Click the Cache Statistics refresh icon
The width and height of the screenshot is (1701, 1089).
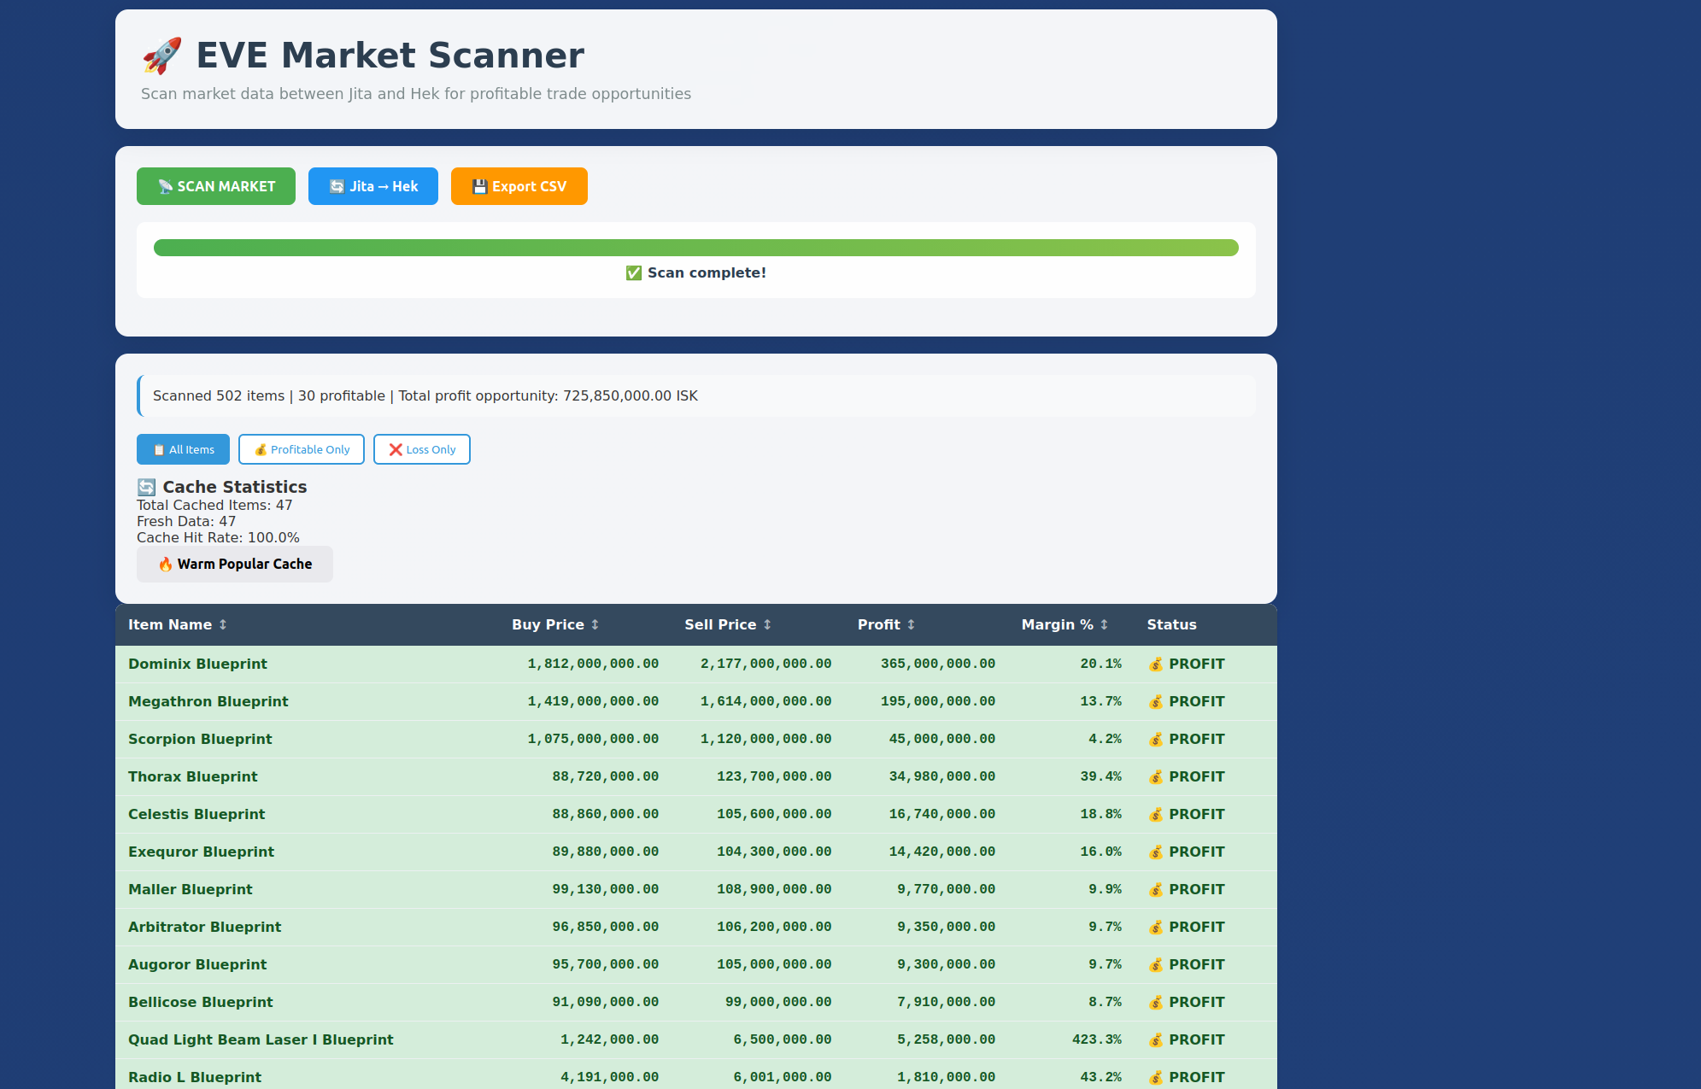147,487
